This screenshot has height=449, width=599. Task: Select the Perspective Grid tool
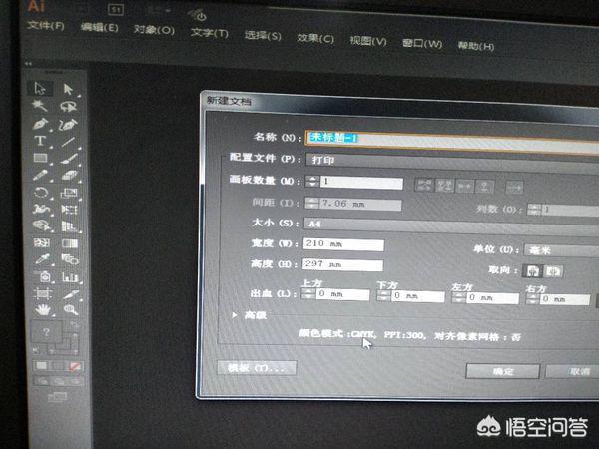pyautogui.click(x=70, y=226)
